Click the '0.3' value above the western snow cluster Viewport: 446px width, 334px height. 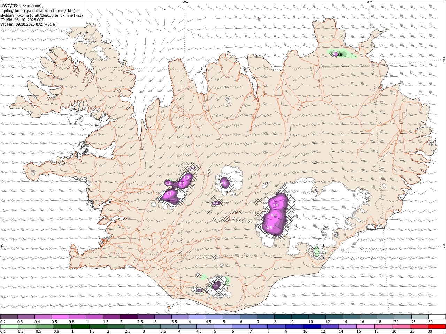click(191, 169)
